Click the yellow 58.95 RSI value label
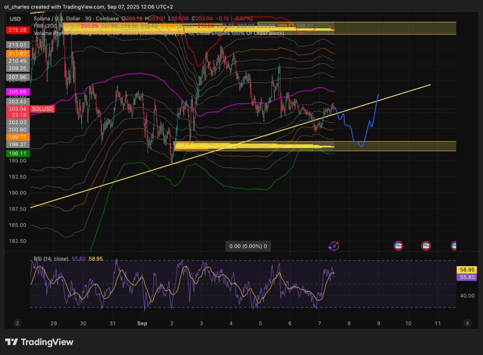 pos(467,270)
